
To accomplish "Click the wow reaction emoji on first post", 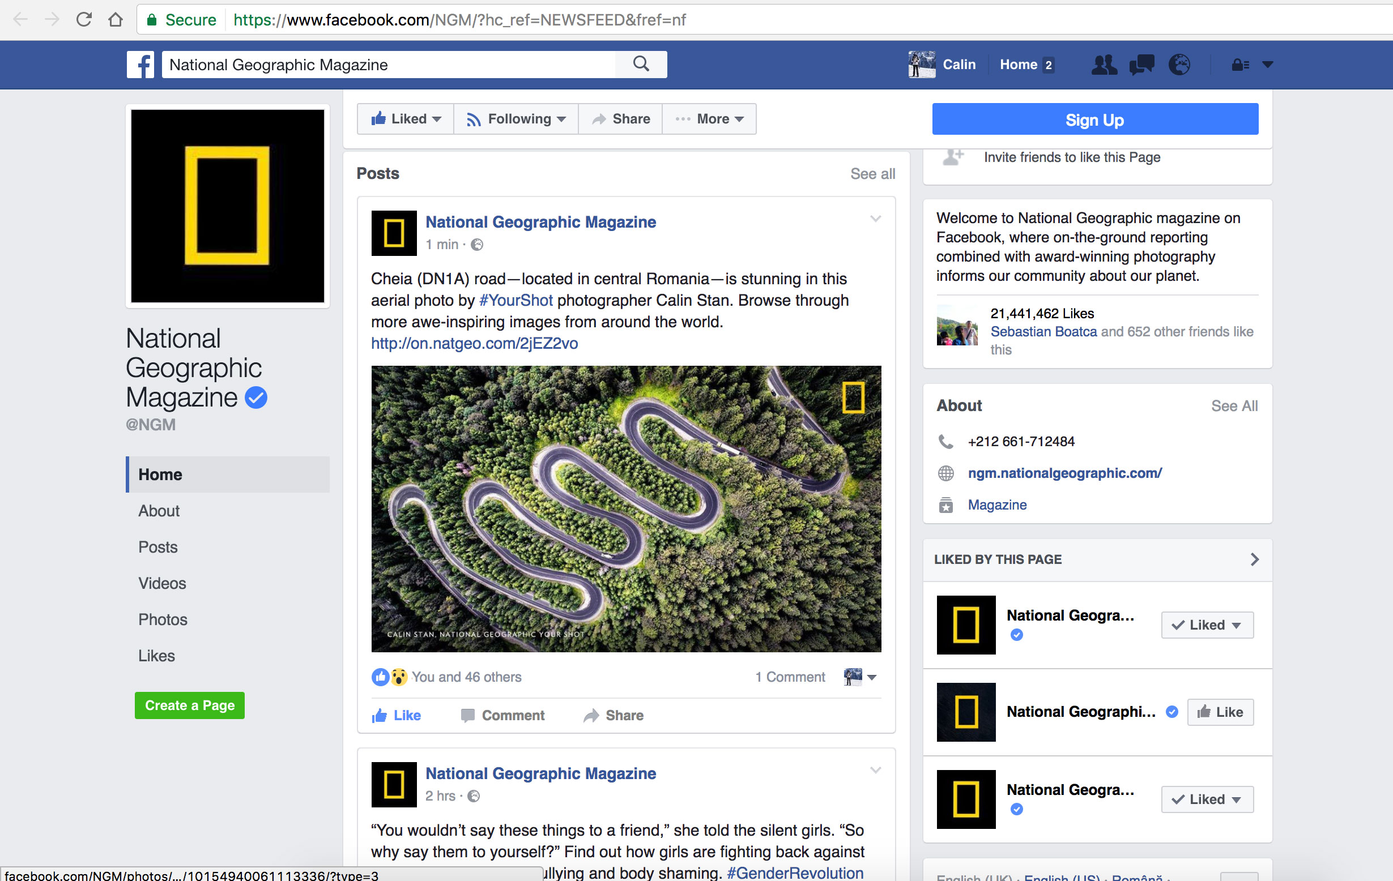I will [x=399, y=677].
